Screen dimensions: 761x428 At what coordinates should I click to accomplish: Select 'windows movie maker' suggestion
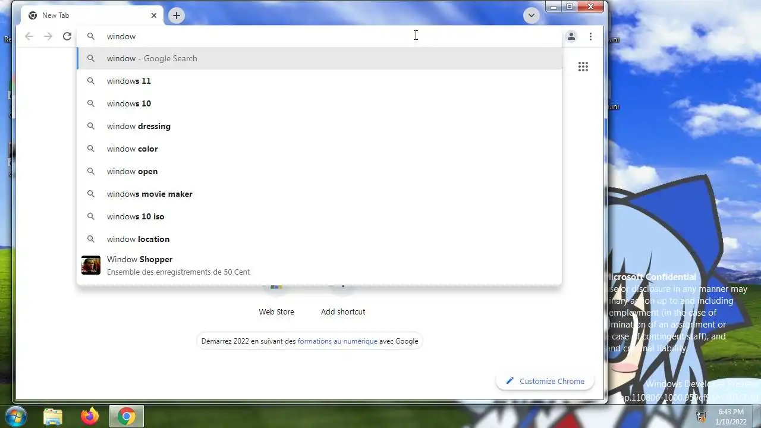click(319, 194)
